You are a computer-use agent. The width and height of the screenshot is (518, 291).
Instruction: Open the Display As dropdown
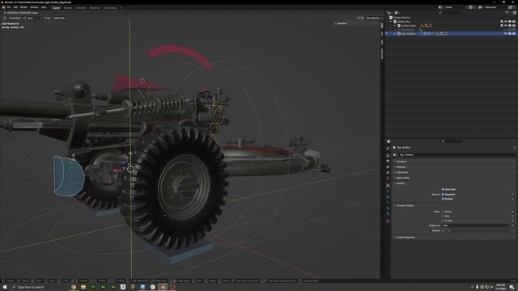(x=477, y=226)
